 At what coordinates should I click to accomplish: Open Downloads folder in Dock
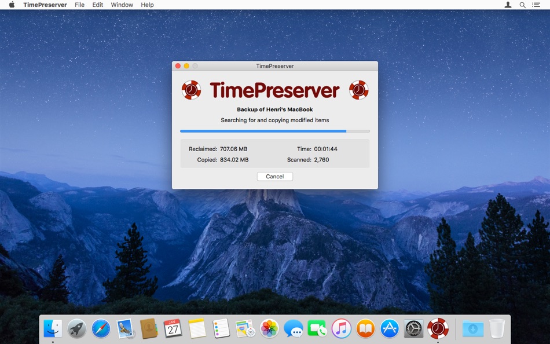(473, 329)
